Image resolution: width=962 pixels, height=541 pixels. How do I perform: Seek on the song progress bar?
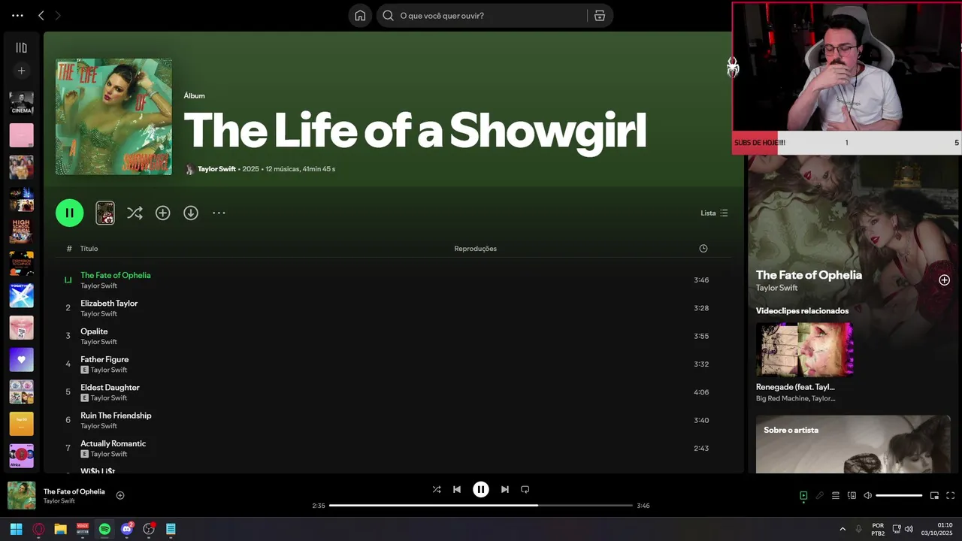click(x=481, y=506)
